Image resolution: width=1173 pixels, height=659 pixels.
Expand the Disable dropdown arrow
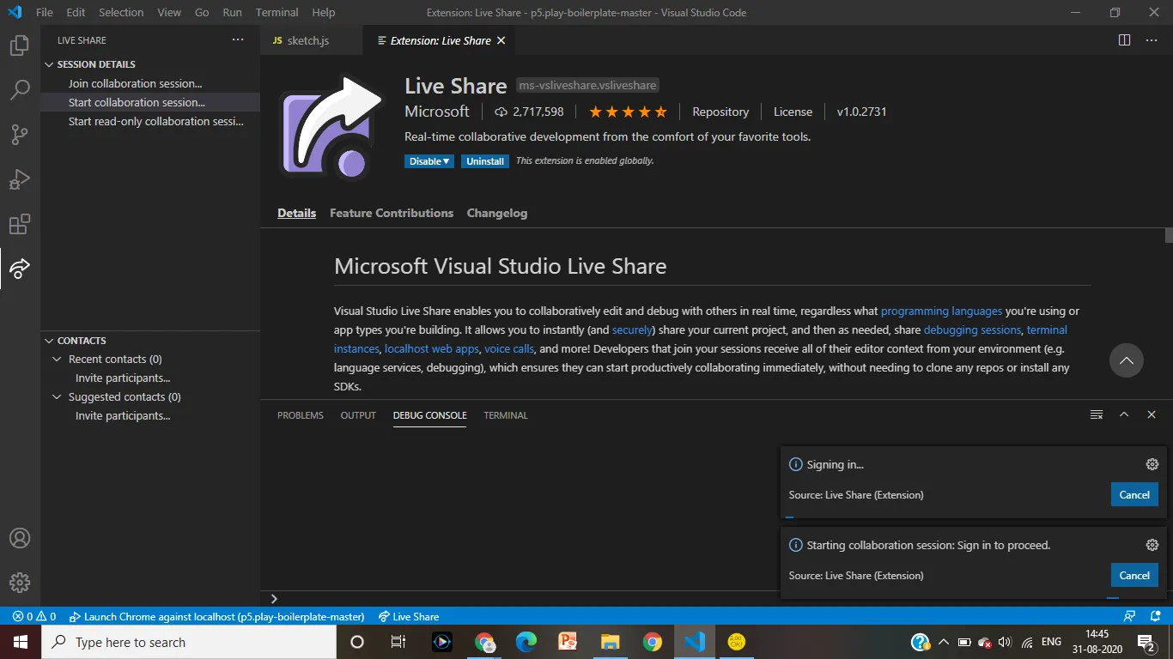tap(445, 160)
